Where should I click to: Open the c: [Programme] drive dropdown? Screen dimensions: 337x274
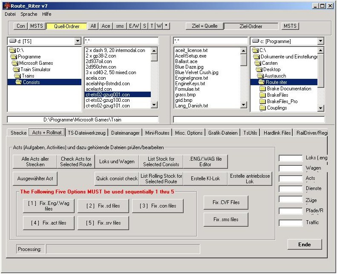(320, 41)
